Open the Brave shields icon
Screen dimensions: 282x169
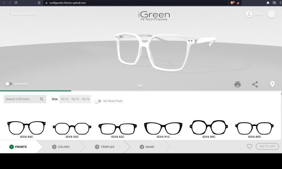point(232,3)
